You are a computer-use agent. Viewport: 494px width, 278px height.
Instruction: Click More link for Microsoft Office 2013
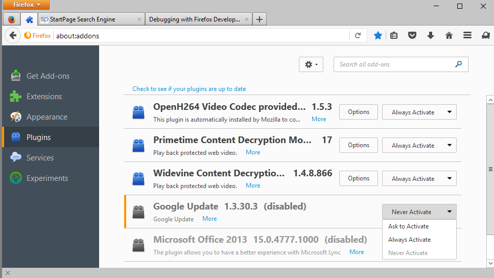pyautogui.click(x=357, y=252)
